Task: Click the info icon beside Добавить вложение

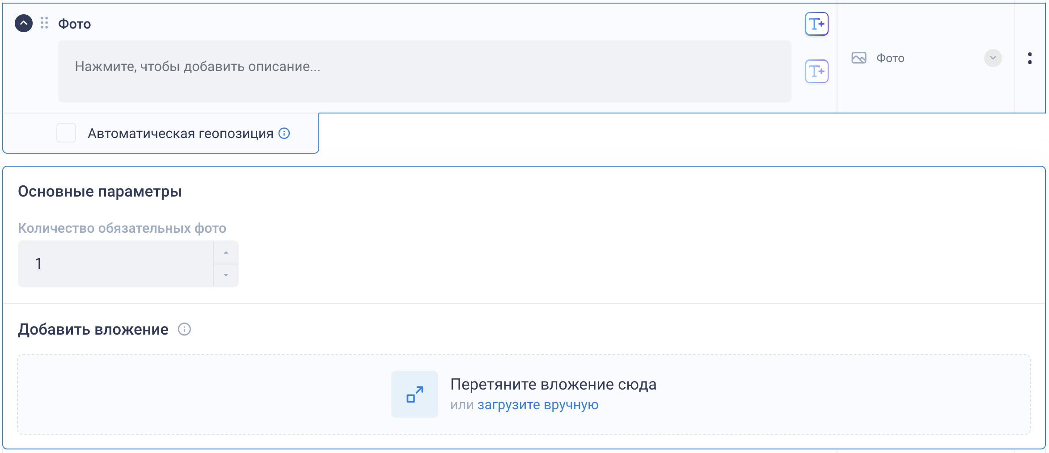Action: [x=184, y=329]
